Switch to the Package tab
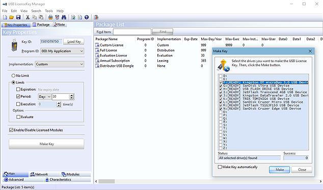The height and width of the screenshot is (190, 323). coord(41,25)
